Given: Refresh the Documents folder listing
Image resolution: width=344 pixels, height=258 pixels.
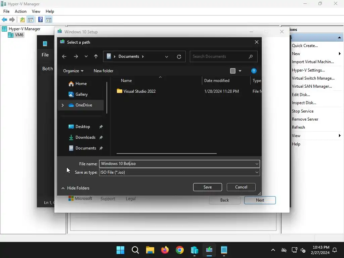Looking at the screenshot, I should pyautogui.click(x=179, y=56).
